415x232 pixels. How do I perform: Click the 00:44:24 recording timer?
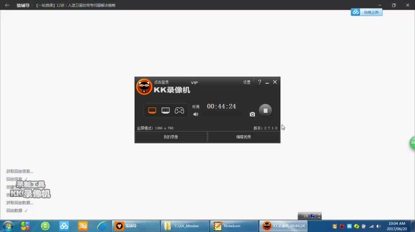[221, 106]
